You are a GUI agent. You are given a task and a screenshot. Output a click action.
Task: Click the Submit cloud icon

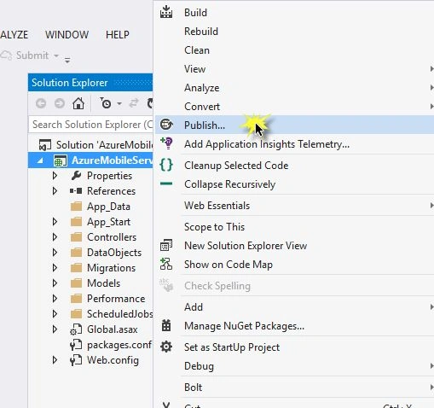tap(6, 55)
